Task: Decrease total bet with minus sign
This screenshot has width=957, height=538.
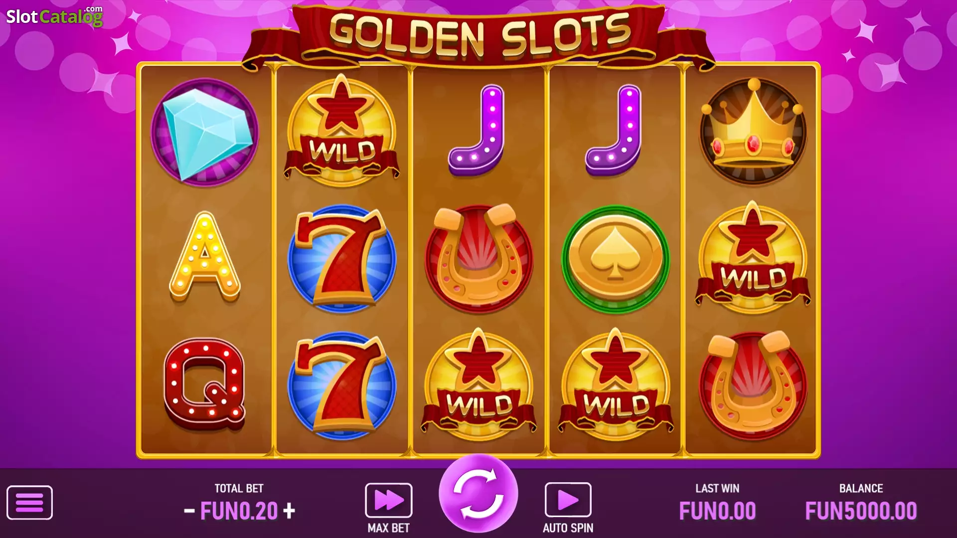Action: pyautogui.click(x=189, y=511)
